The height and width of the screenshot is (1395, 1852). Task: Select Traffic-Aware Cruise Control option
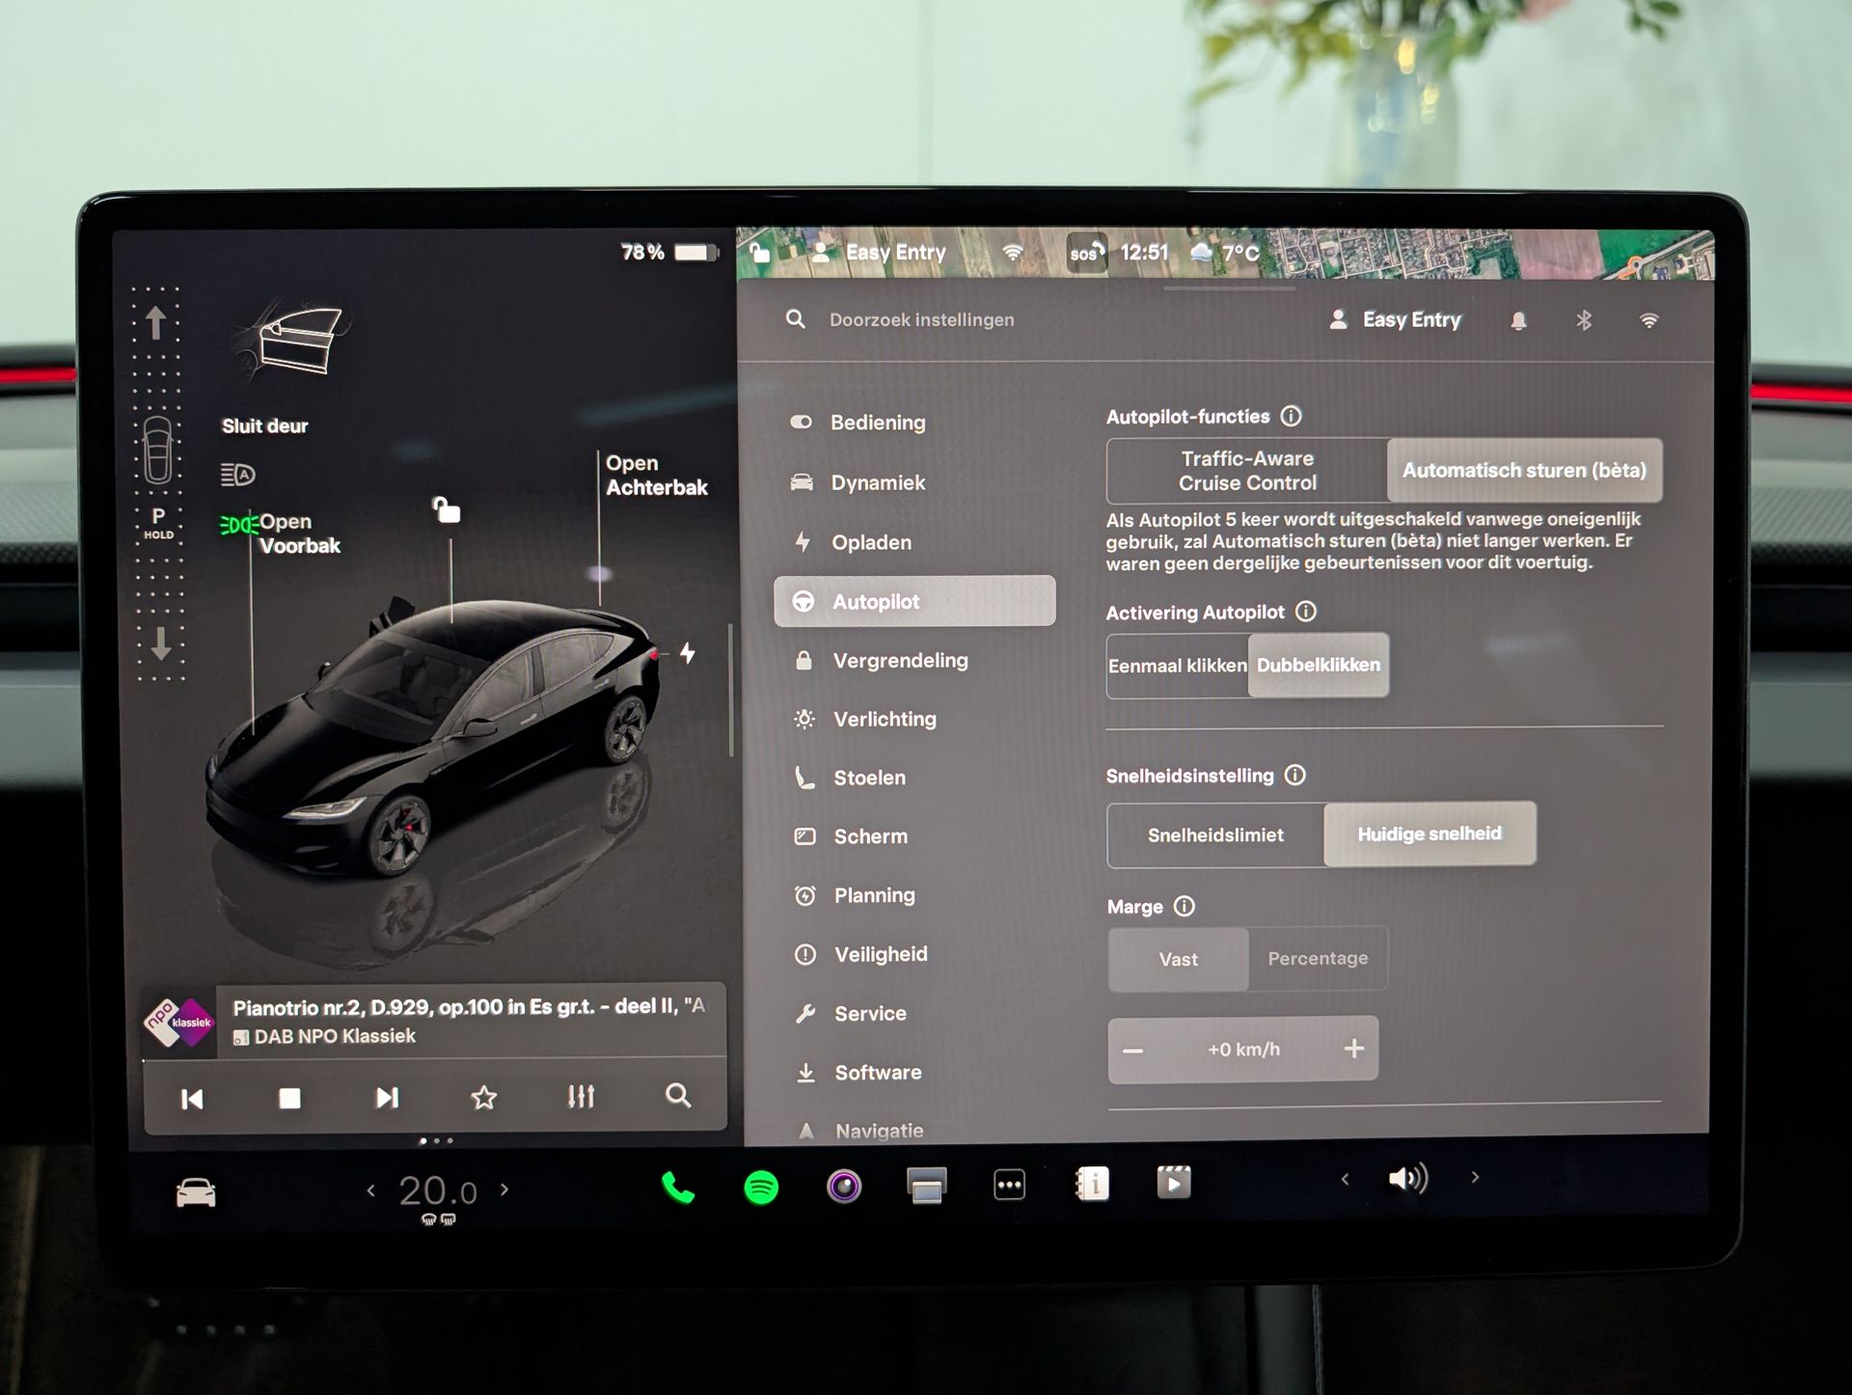1246,471
